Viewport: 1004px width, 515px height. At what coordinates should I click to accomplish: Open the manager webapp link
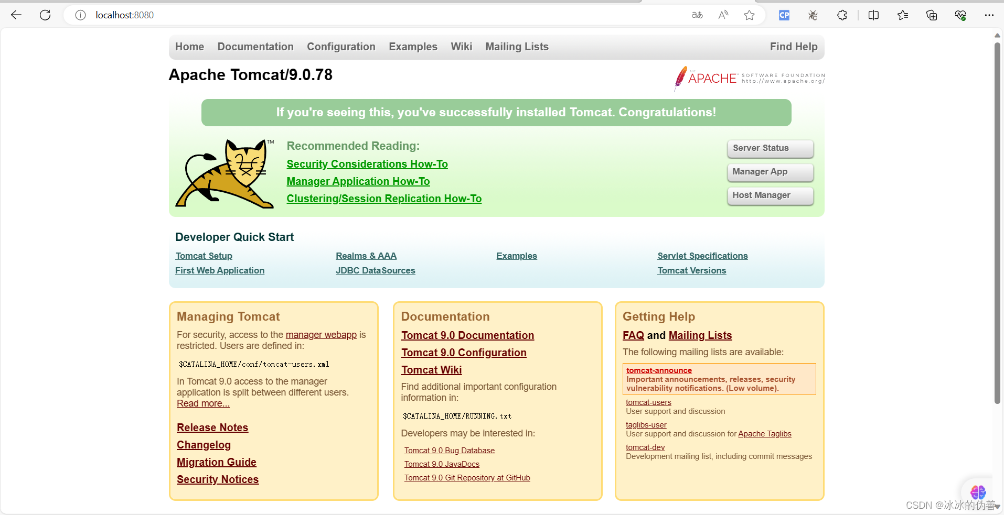tap(321, 335)
